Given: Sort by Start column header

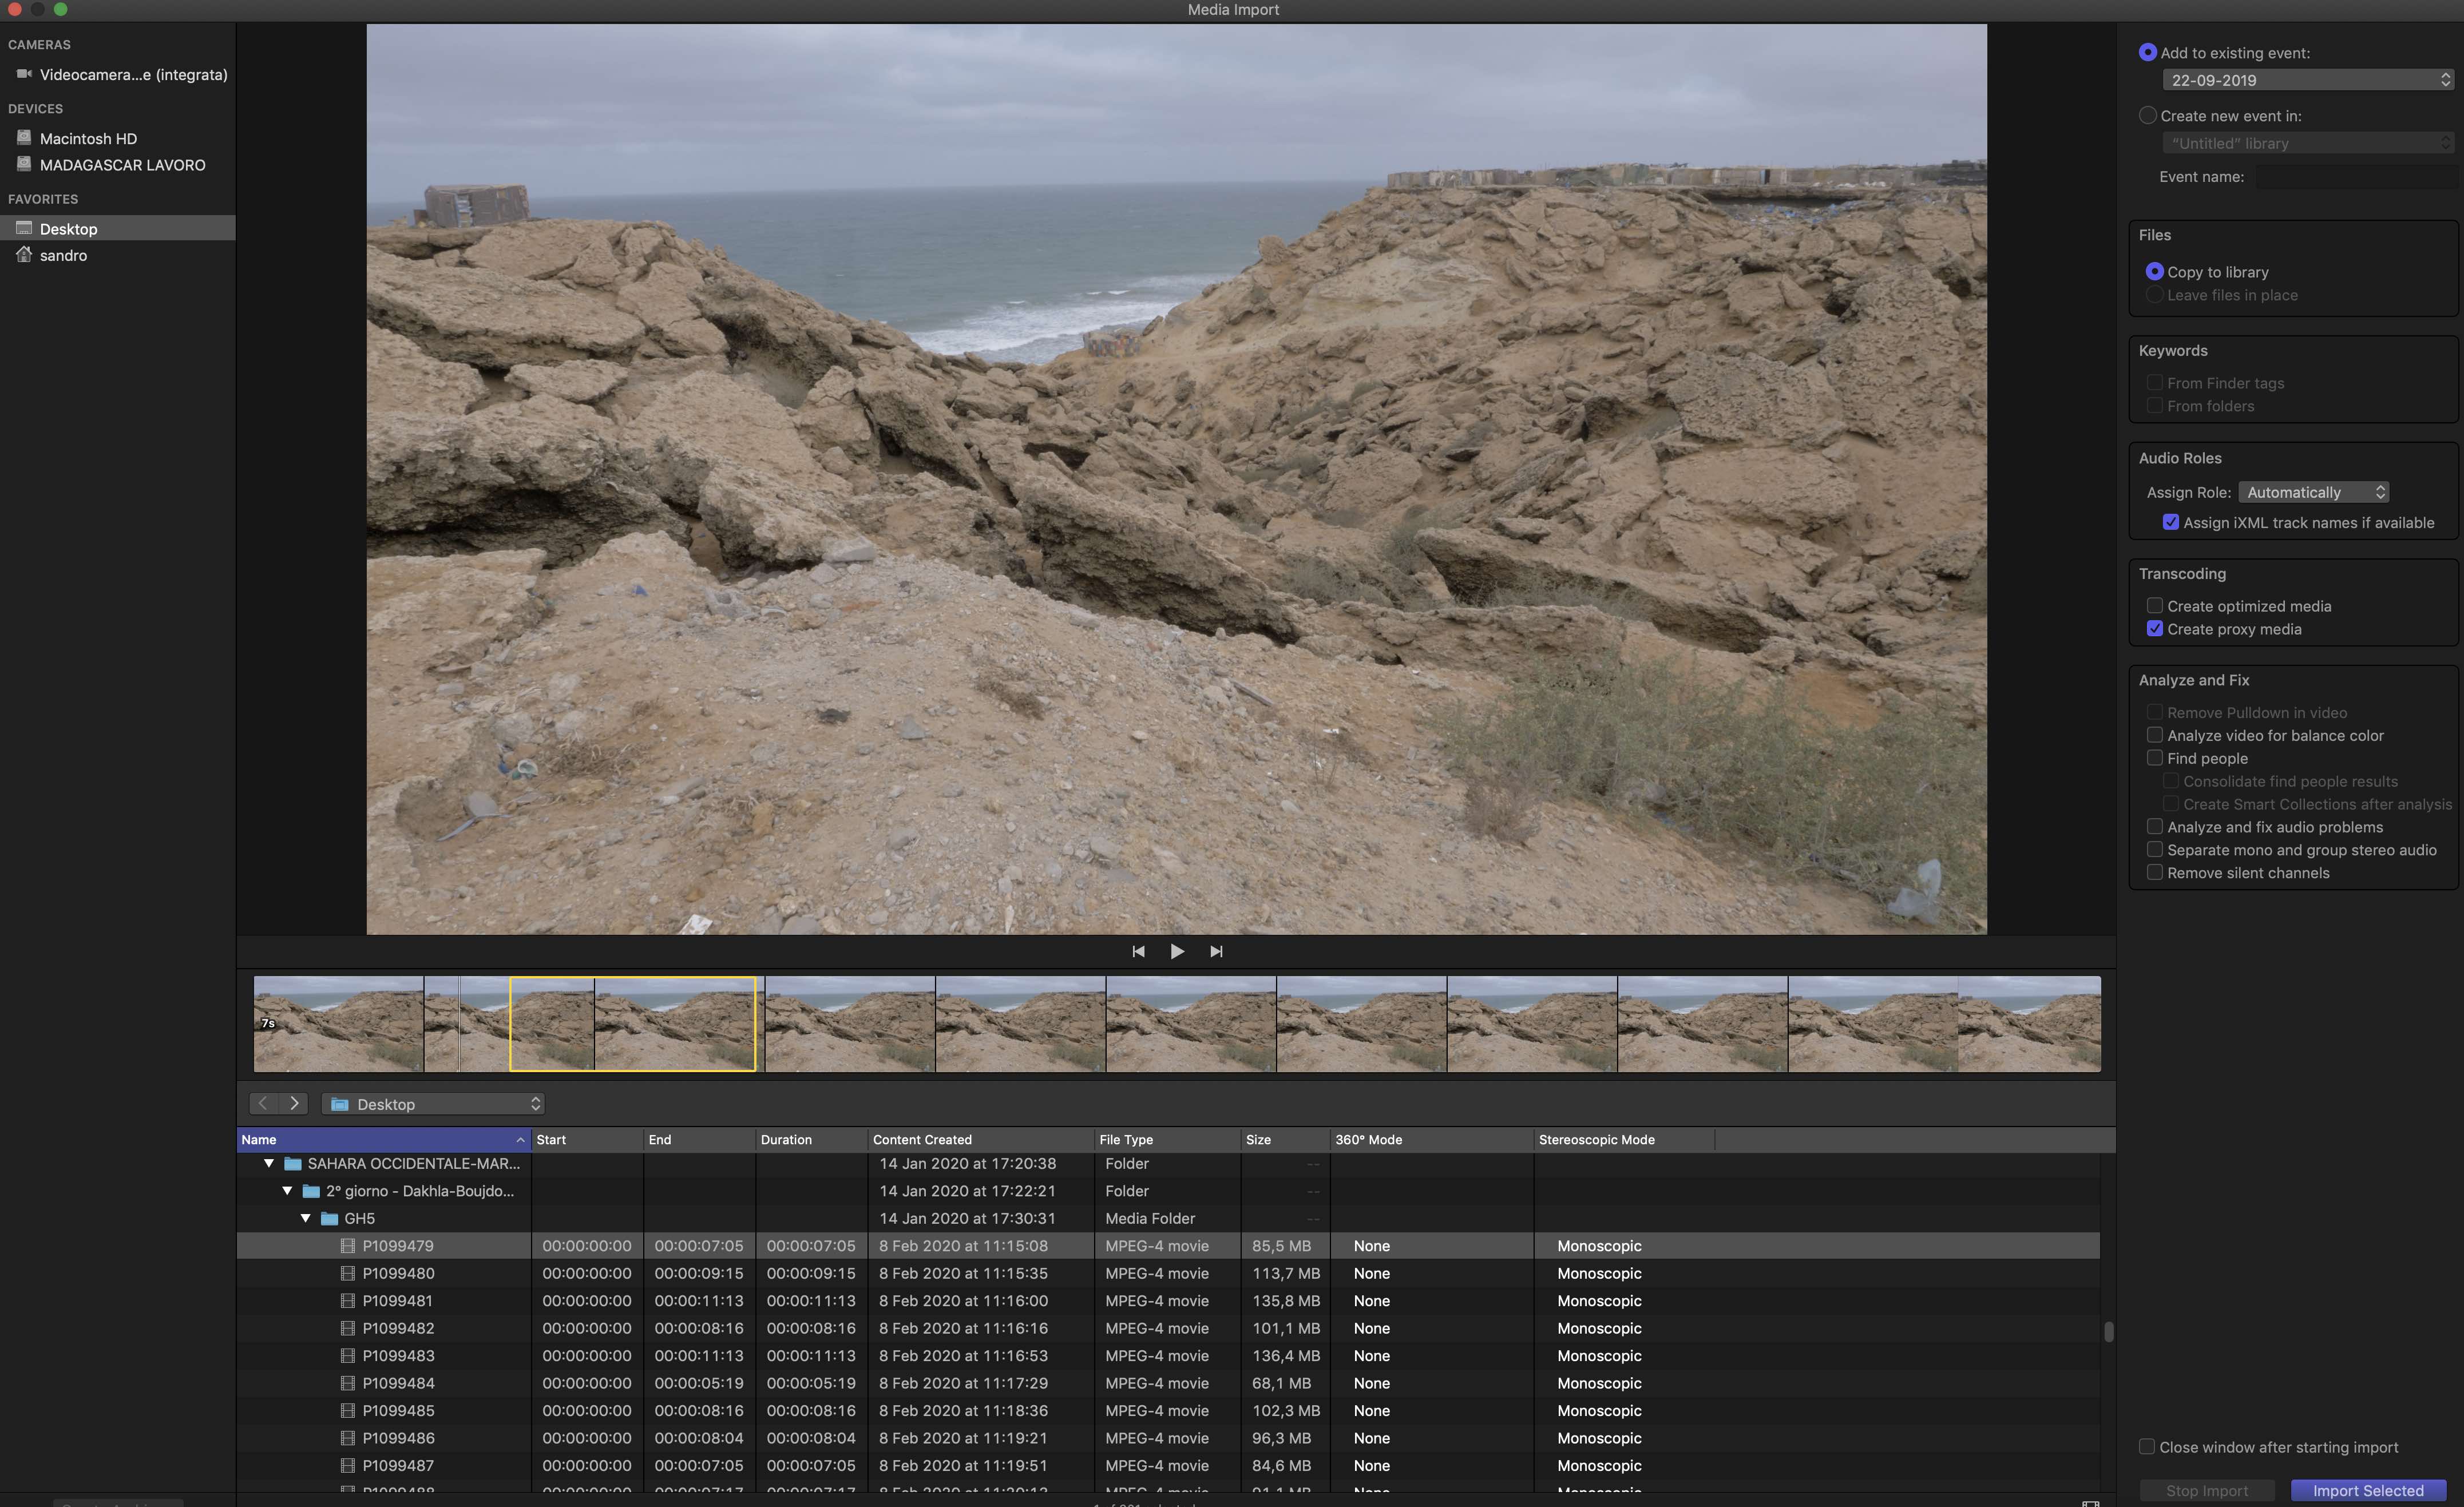Looking at the screenshot, I should (587, 1139).
